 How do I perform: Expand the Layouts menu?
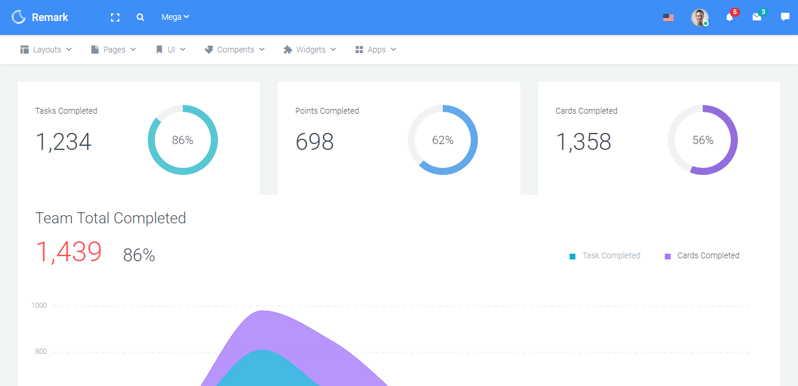[46, 50]
